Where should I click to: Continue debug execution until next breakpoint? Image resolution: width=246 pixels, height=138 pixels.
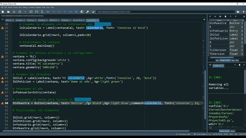coord(70,12)
